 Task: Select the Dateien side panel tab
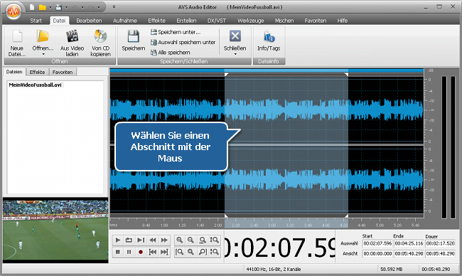coord(14,72)
